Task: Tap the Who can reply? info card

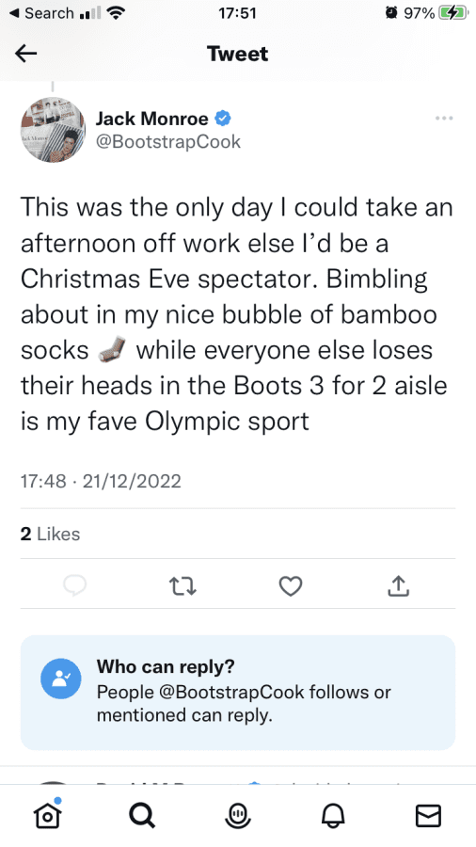Action: click(x=238, y=693)
